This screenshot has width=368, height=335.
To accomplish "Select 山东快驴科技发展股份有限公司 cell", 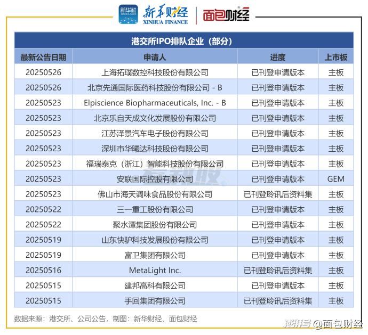I will coord(155,240).
